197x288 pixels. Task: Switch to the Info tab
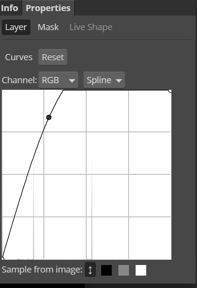(10, 8)
